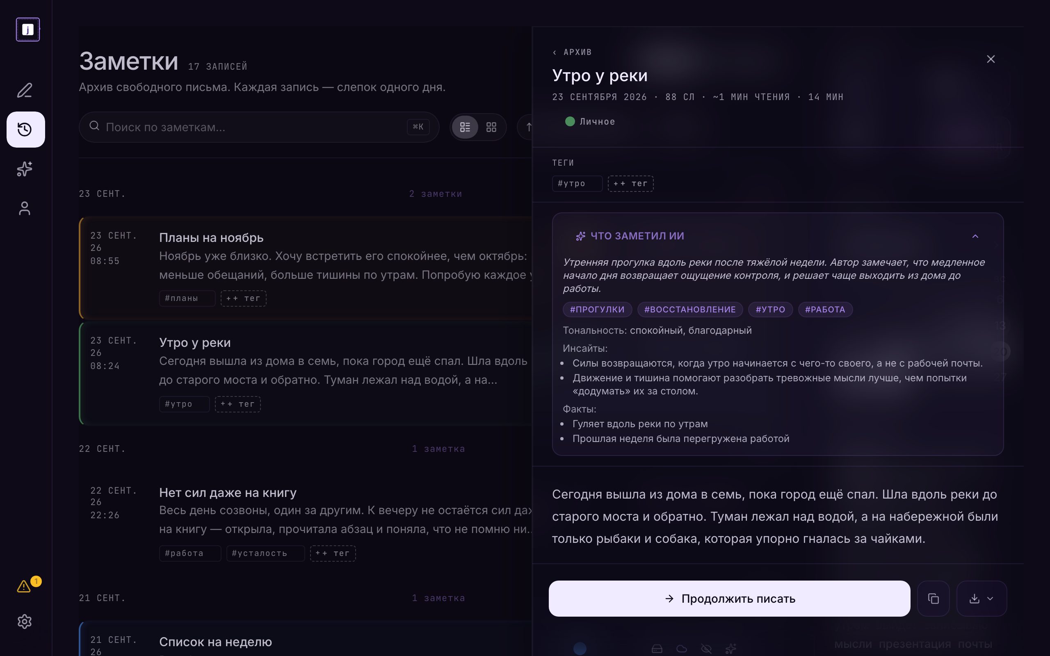This screenshot has width=1050, height=656.
Task: Switch to list view toggle
Action: 465,127
